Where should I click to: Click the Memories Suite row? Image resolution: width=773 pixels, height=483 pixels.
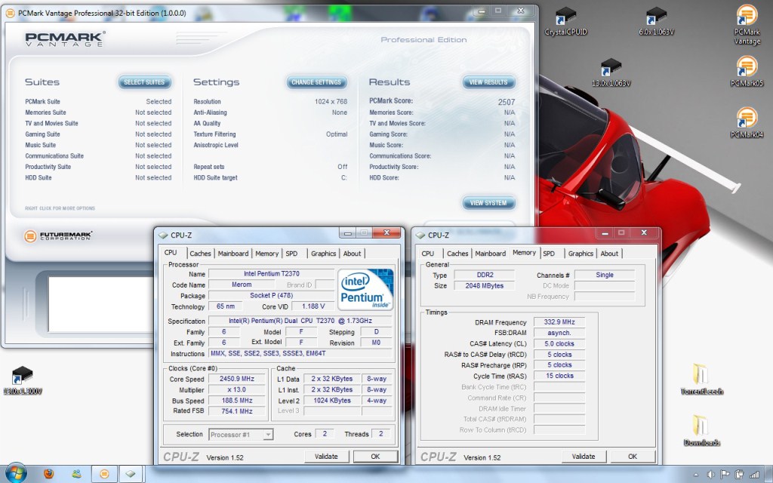pos(98,112)
